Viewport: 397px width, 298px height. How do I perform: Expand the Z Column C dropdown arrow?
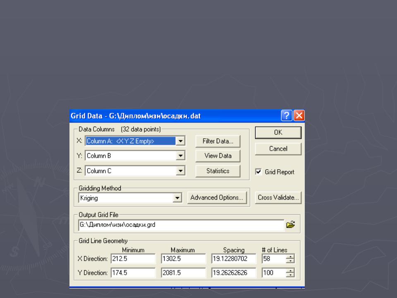click(x=181, y=171)
